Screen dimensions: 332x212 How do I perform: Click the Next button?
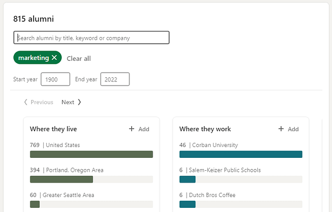tap(71, 102)
